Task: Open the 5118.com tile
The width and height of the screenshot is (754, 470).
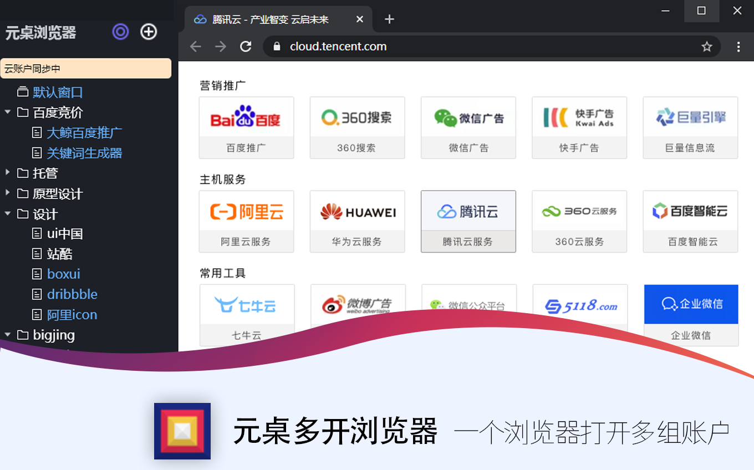Action: tap(580, 302)
